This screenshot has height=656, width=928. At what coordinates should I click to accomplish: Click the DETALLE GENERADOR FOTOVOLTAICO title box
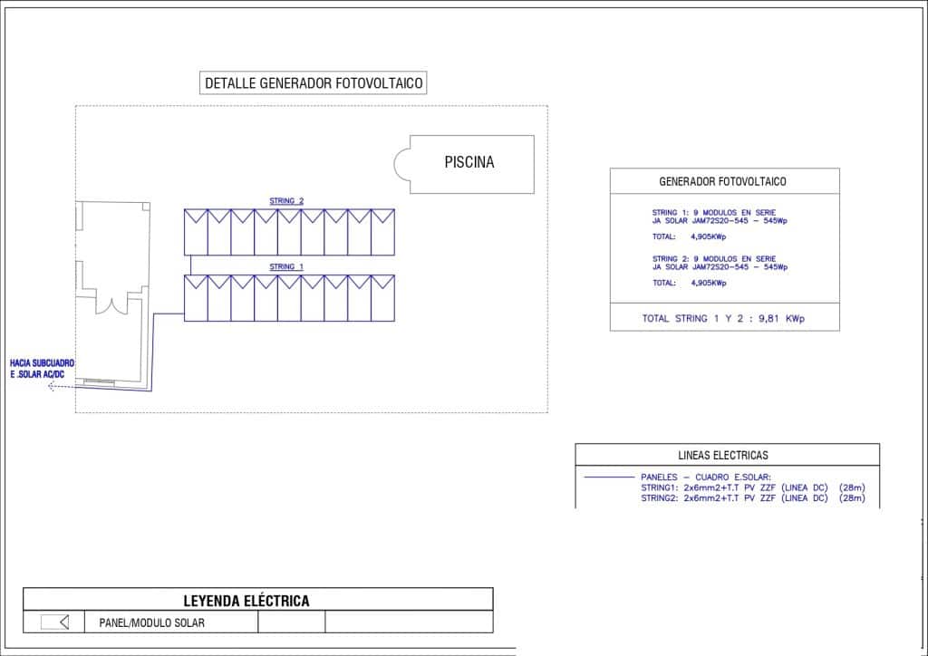(x=313, y=83)
